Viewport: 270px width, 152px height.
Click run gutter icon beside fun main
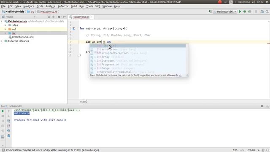pos(74,28)
